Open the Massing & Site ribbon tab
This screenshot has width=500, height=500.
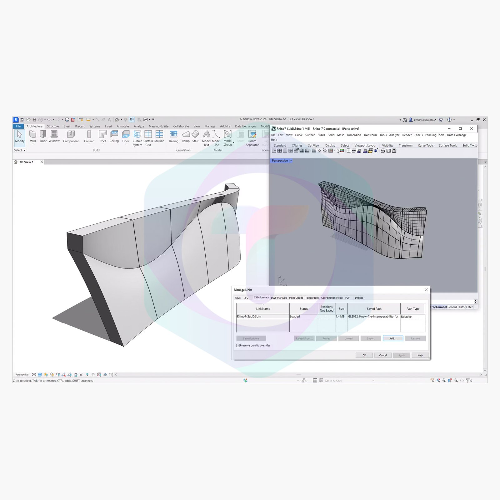158,126
